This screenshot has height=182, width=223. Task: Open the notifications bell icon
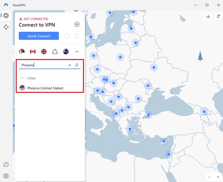pos(218,16)
